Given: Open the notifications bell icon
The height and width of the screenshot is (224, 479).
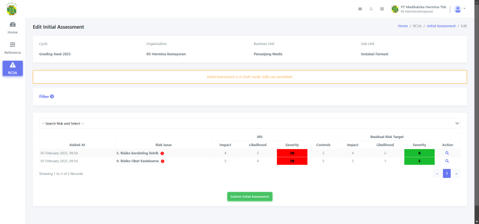Looking at the screenshot, I should [x=371, y=9].
